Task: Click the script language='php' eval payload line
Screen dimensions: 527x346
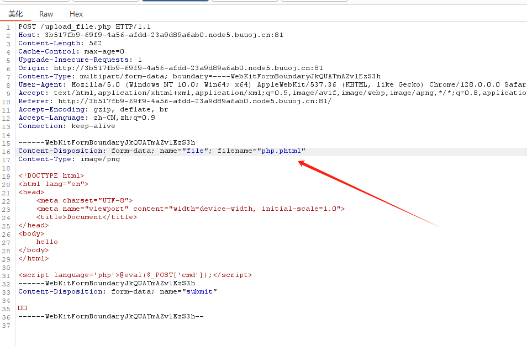Action: (x=135, y=275)
